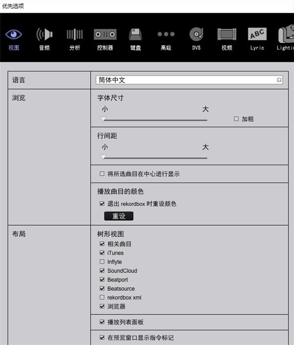Enable the 加粗 bold checkbox
The height and width of the screenshot is (345, 294).
point(236,119)
